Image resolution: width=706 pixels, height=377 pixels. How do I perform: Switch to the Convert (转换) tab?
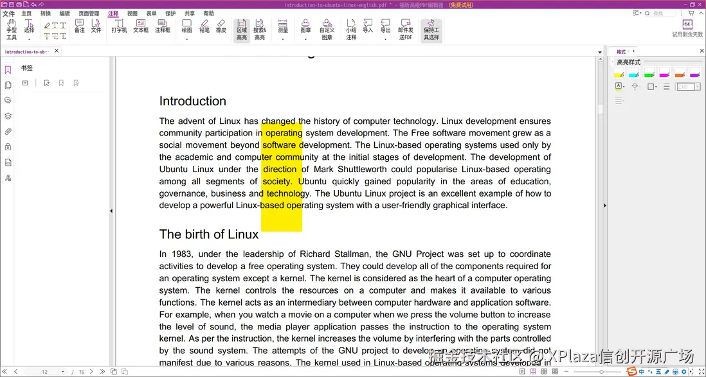[46, 13]
